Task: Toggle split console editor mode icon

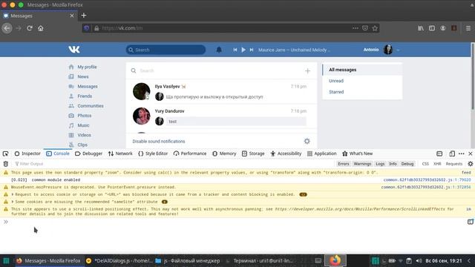Action: [x=470, y=222]
